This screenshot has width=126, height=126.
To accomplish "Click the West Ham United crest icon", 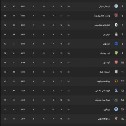I will click(116, 15).
